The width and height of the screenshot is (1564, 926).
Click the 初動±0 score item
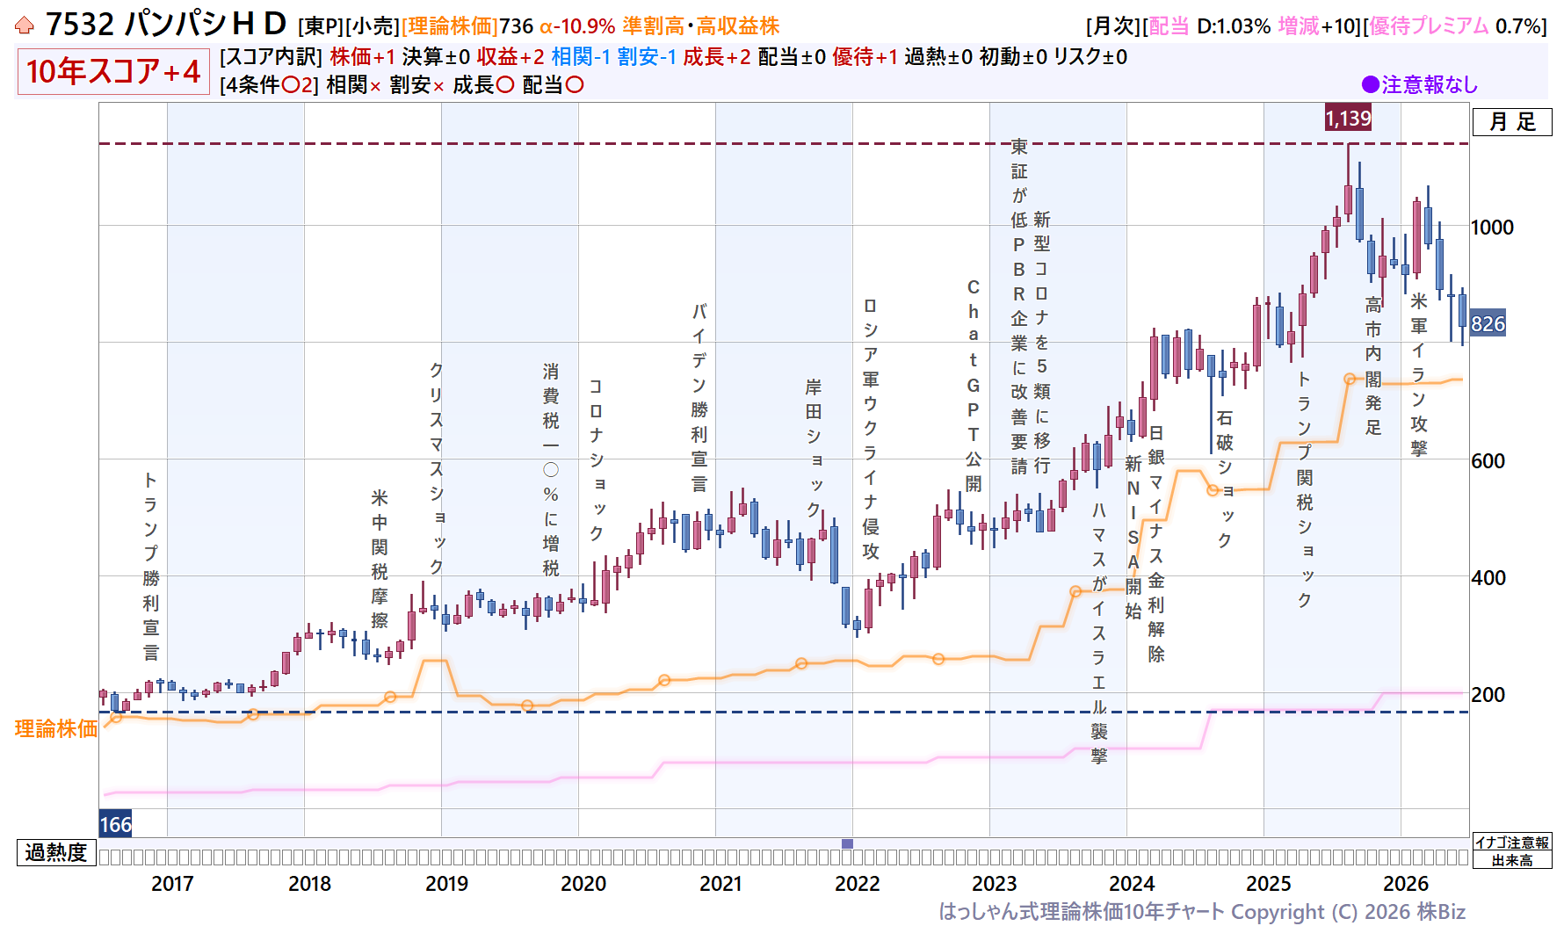1013,57
